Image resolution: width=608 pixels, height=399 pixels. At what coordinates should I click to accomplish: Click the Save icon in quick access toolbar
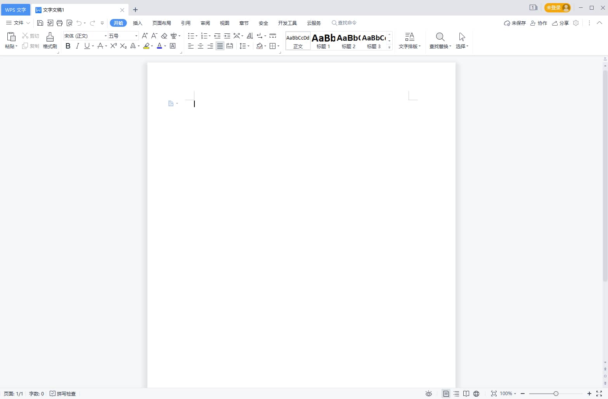pyautogui.click(x=40, y=23)
